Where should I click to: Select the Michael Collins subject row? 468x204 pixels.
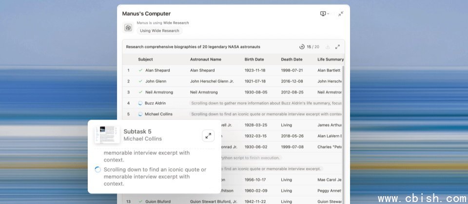click(158, 114)
